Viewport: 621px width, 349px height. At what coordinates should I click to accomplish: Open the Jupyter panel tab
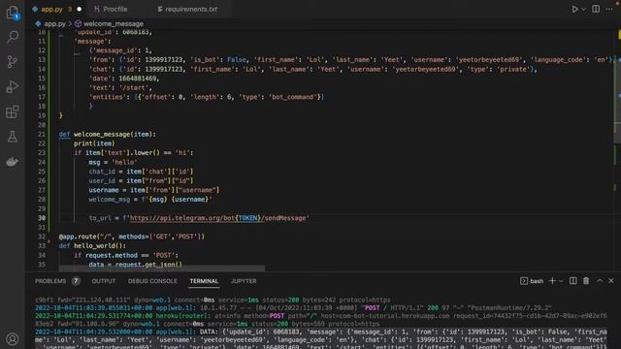244,281
